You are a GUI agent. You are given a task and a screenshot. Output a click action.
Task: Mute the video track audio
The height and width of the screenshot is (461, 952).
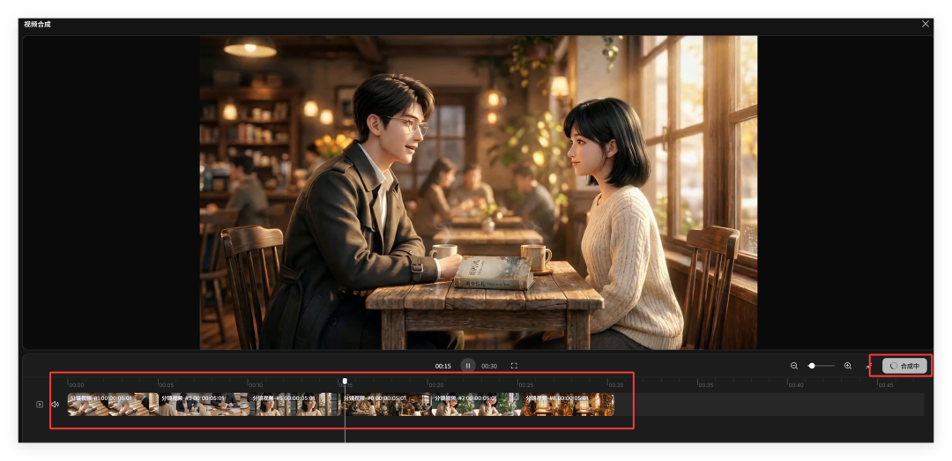pyautogui.click(x=55, y=405)
